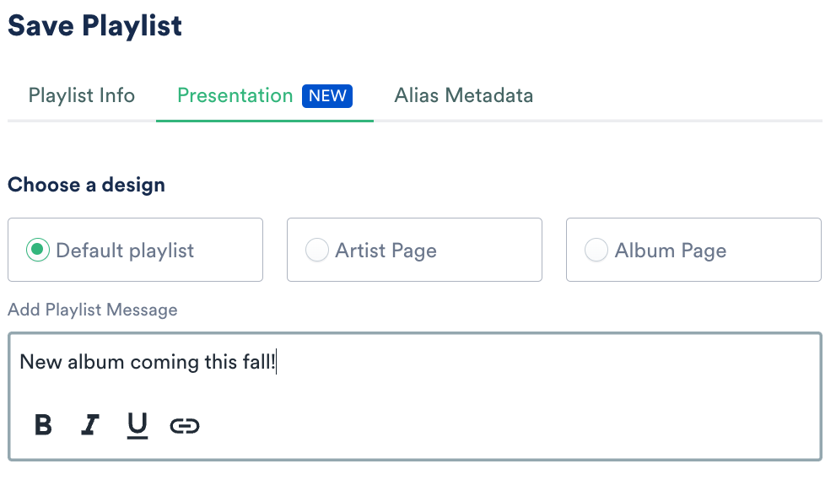The image size is (836, 480).
Task: Pick the Album Page radio button
Action: (596, 251)
